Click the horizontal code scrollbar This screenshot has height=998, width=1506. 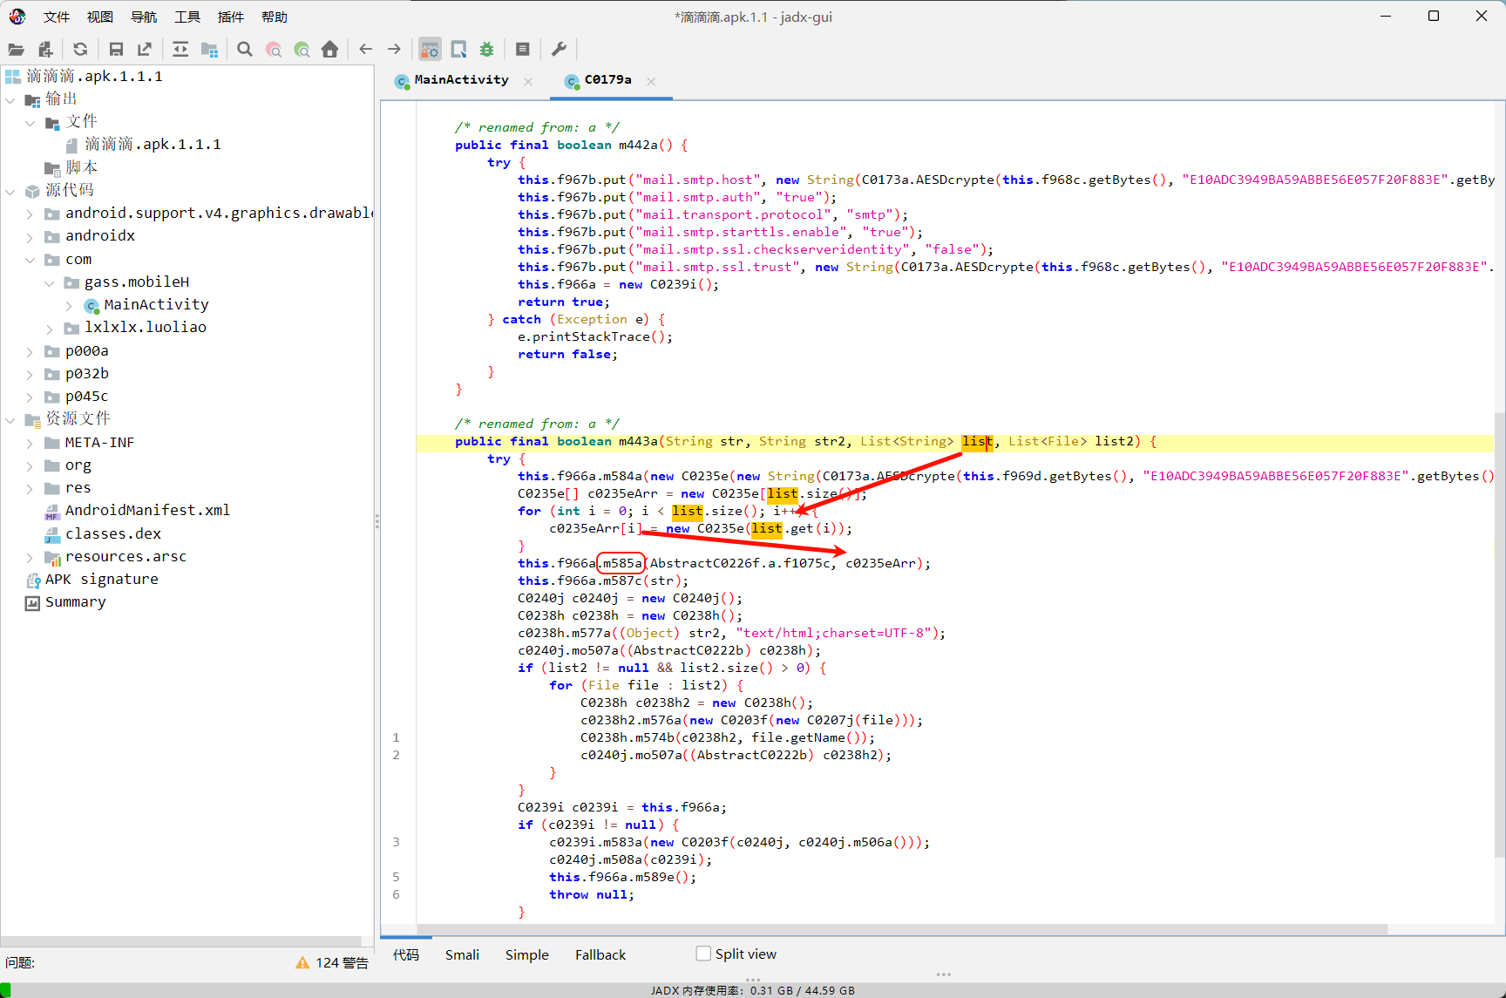click(902, 928)
